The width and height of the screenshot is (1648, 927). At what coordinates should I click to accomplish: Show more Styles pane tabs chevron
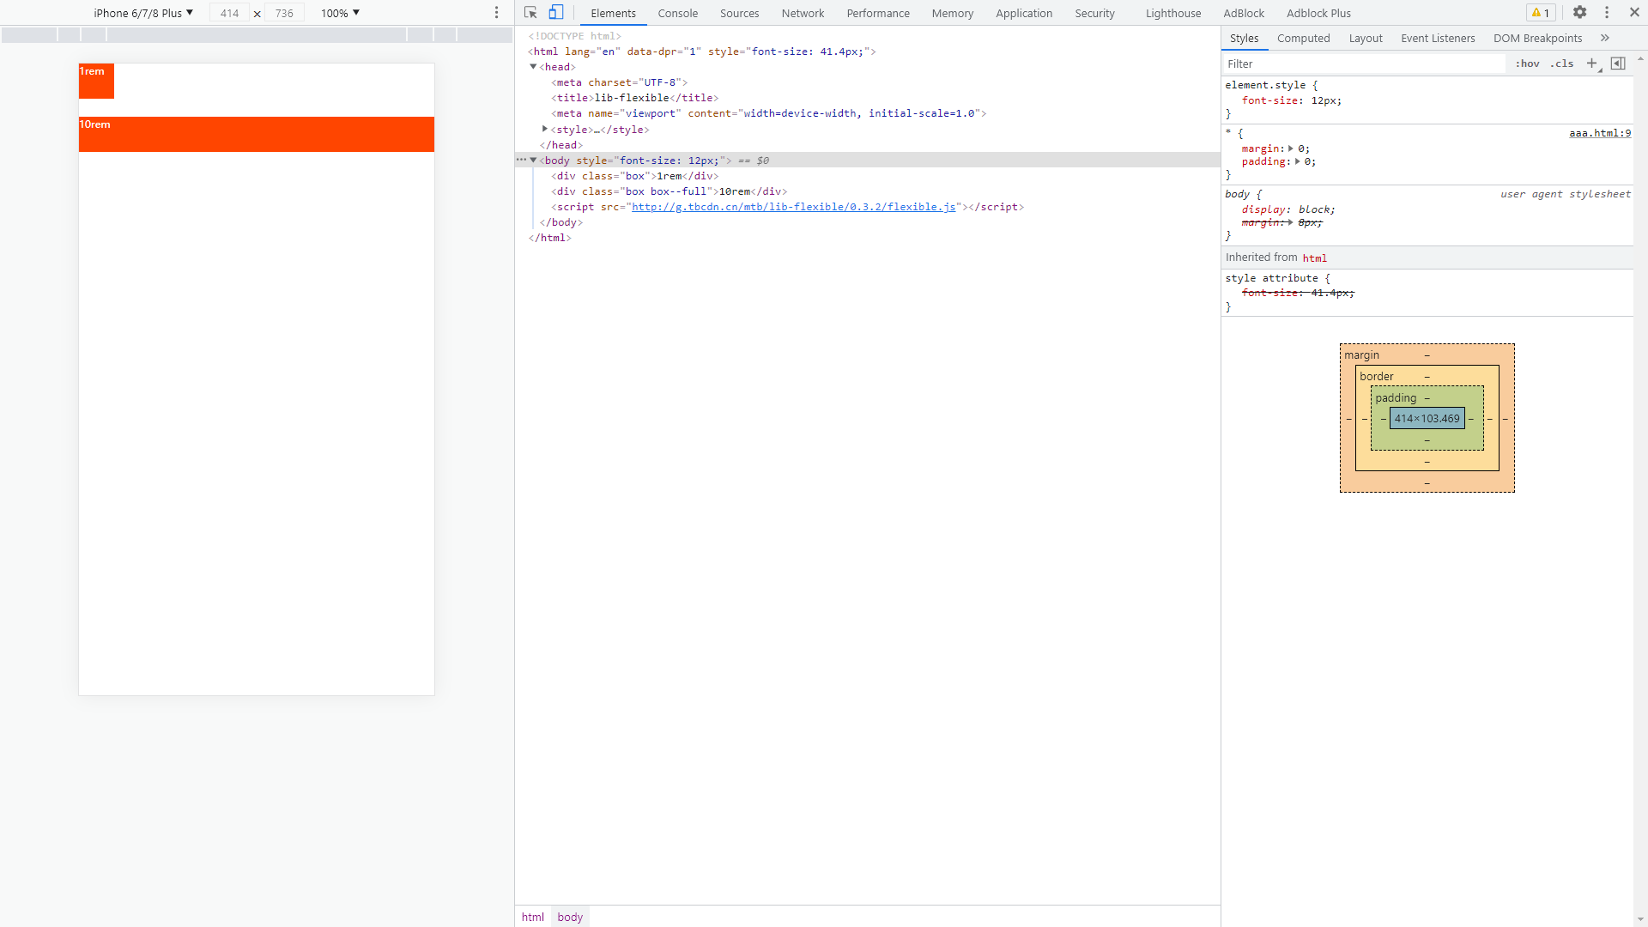point(1605,39)
